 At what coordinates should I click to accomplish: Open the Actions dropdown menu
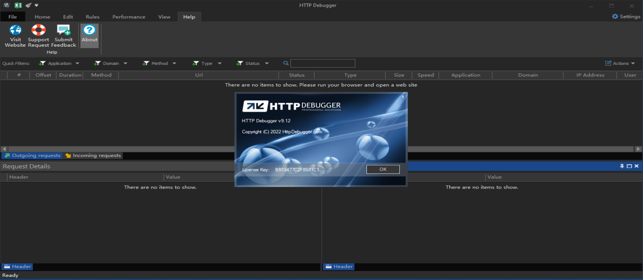click(x=620, y=64)
